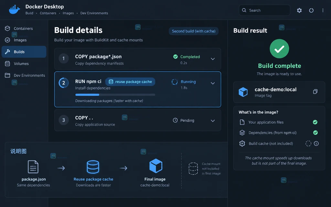Expand the COPY . . step chevron

coord(213,121)
